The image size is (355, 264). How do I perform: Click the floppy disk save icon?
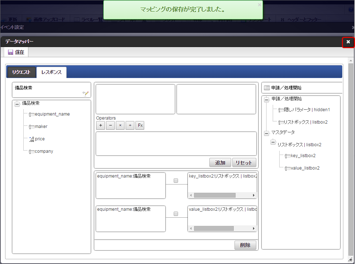click(x=11, y=52)
